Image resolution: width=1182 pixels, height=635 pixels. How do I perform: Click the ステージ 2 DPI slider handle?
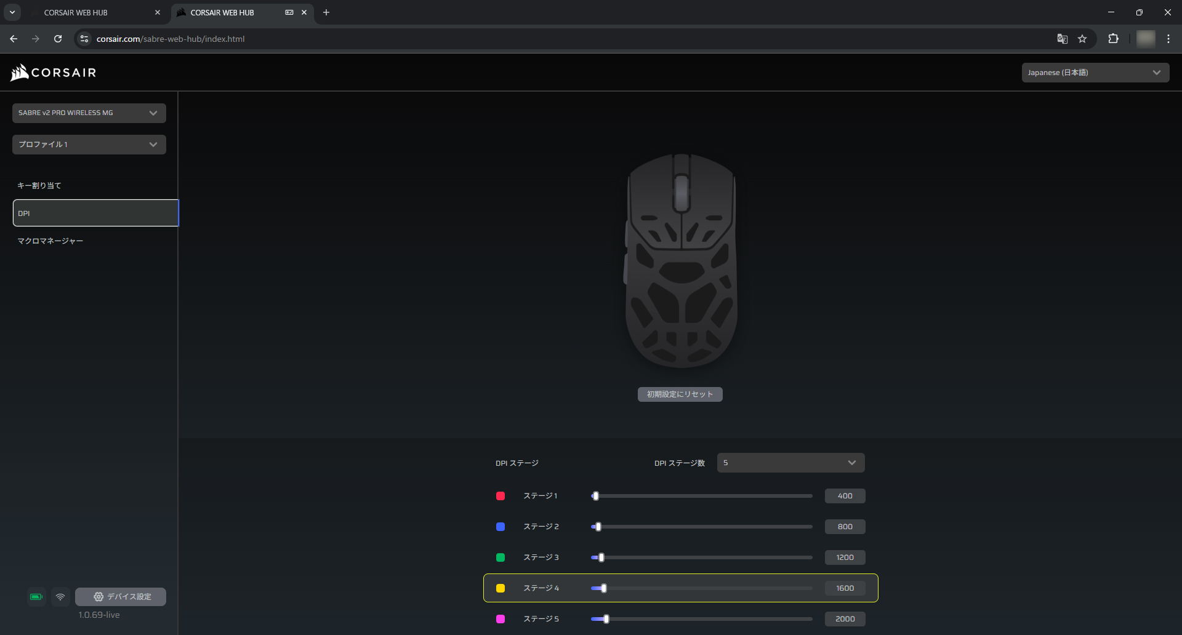click(x=598, y=527)
